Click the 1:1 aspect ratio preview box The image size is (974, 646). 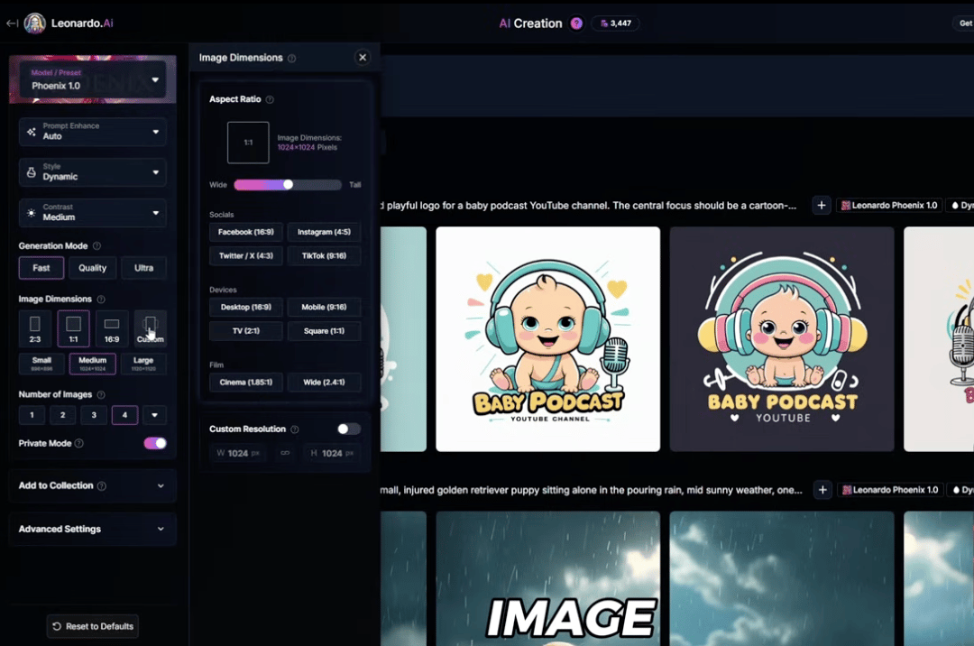[x=248, y=143]
